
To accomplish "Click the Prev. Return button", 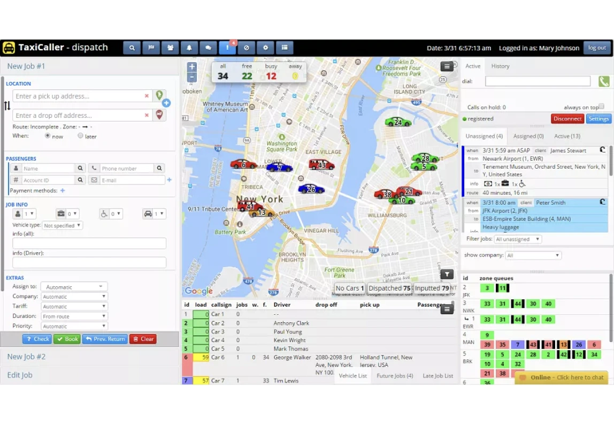I will (x=105, y=339).
